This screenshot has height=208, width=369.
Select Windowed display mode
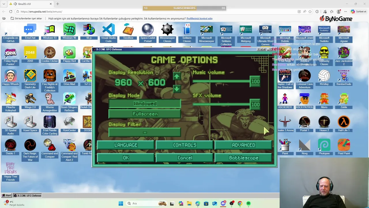(145, 104)
